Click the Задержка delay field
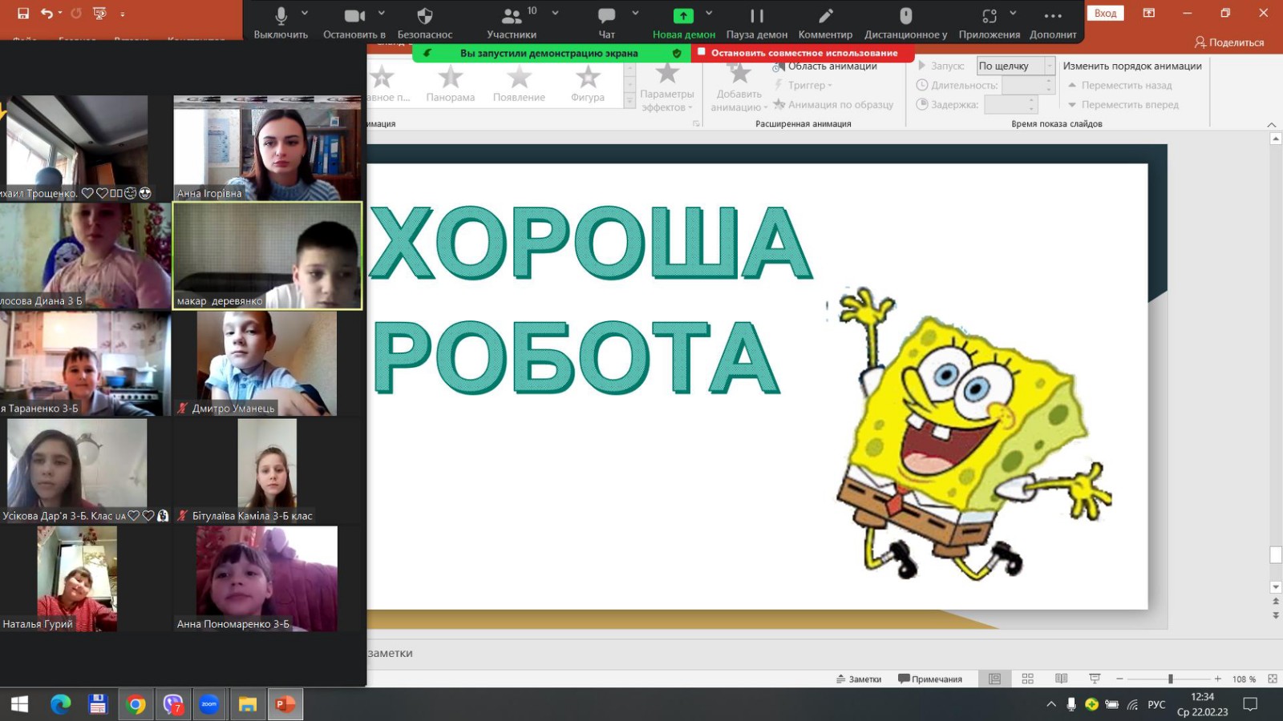The width and height of the screenshot is (1283, 721). pyautogui.click(x=1010, y=104)
